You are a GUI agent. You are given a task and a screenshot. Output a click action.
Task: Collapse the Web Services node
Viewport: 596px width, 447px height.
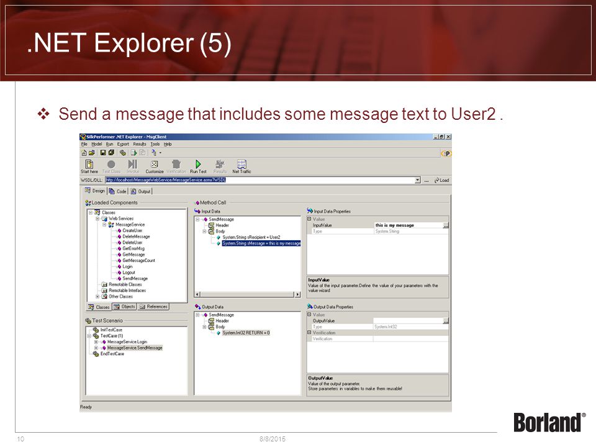97,219
